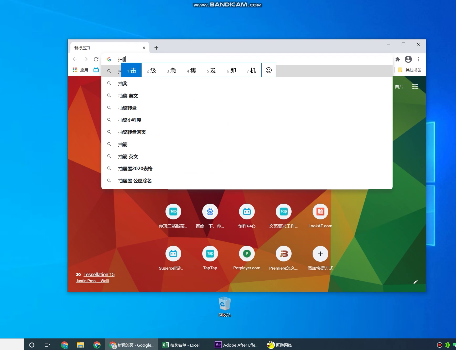Open the Baidu shortcut tile

(210, 212)
